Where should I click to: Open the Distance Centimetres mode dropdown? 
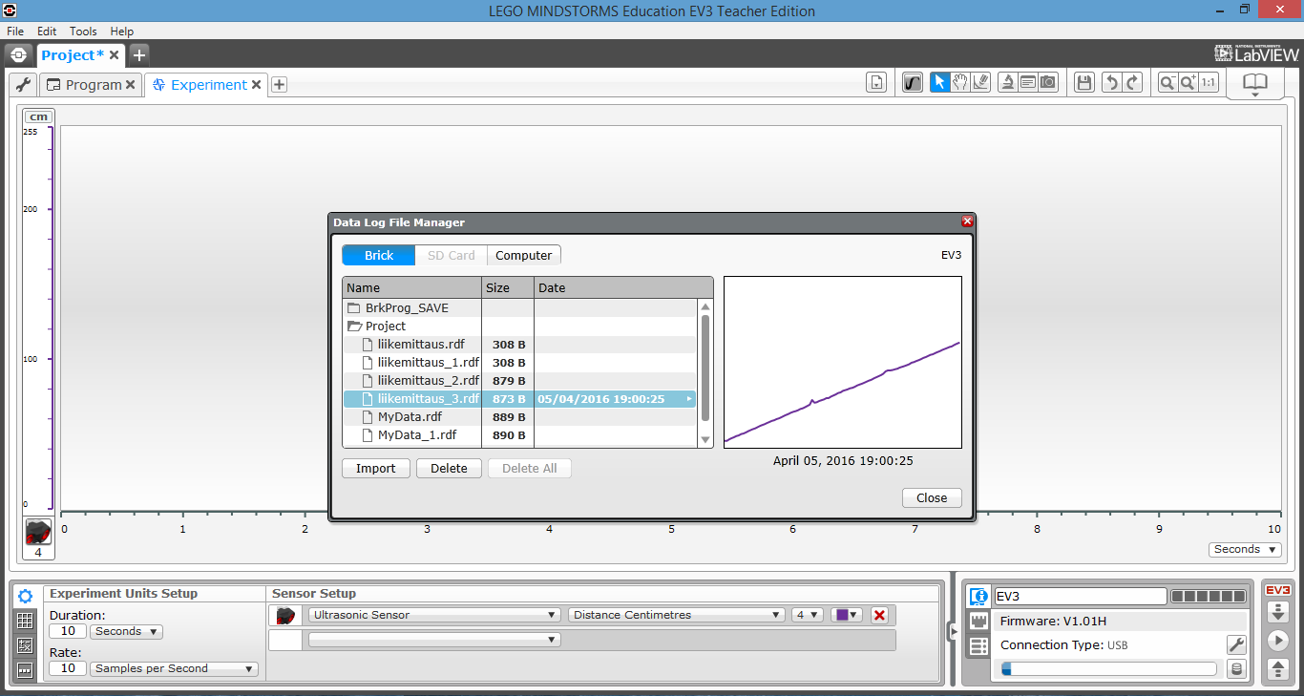tap(677, 615)
